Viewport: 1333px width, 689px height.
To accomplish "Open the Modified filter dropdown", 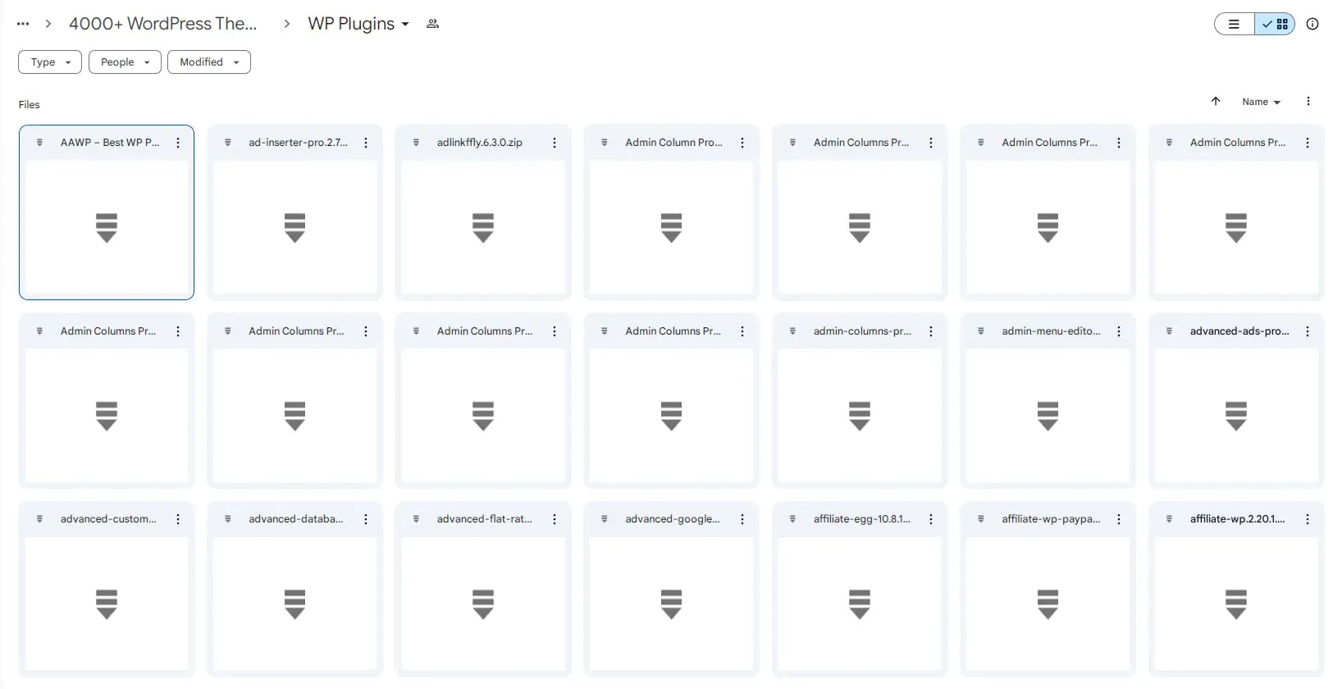I will [209, 62].
